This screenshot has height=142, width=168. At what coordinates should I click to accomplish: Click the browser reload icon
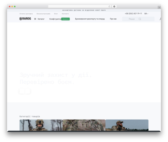[x=109, y=7]
